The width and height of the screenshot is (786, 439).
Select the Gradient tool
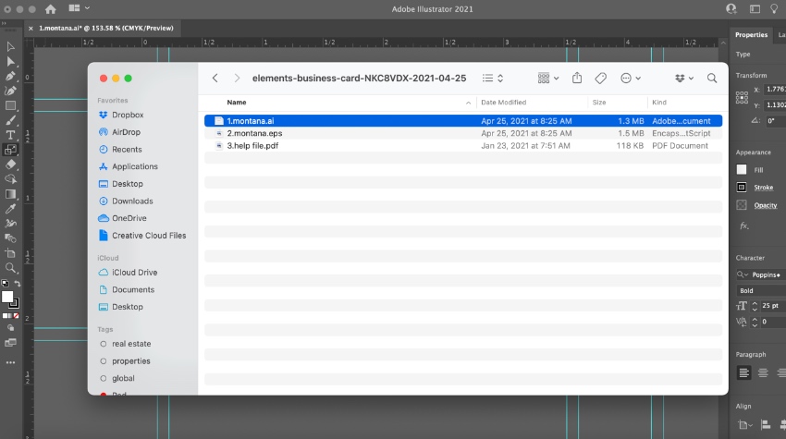click(x=10, y=194)
